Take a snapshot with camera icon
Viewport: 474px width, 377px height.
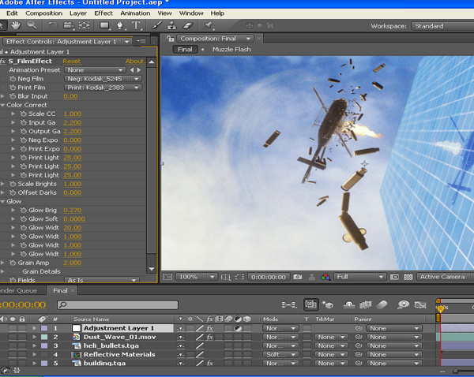[298, 277]
